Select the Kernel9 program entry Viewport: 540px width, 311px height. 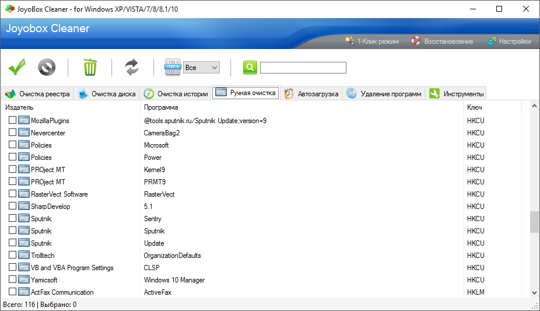[155, 170]
